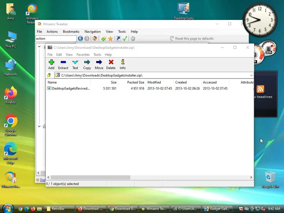Image resolution: width=284 pixels, height=213 pixels.
Task: Switch to Gadget Gall... taskbar button
Action: point(217,209)
